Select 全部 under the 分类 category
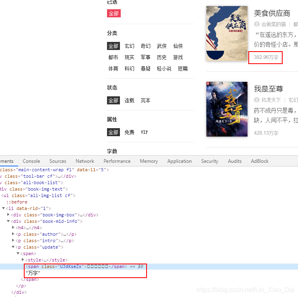298x297 pixels. pyautogui.click(x=113, y=46)
